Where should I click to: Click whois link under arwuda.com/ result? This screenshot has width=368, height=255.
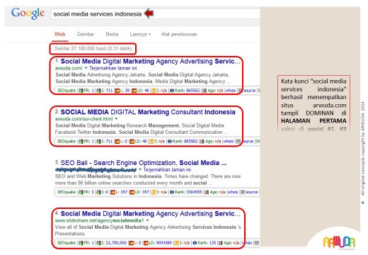231,91
